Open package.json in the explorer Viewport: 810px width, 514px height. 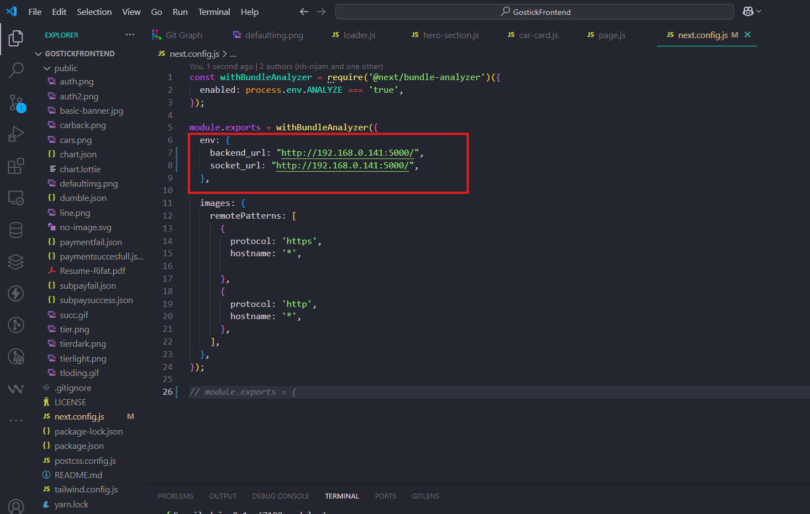[x=79, y=446]
